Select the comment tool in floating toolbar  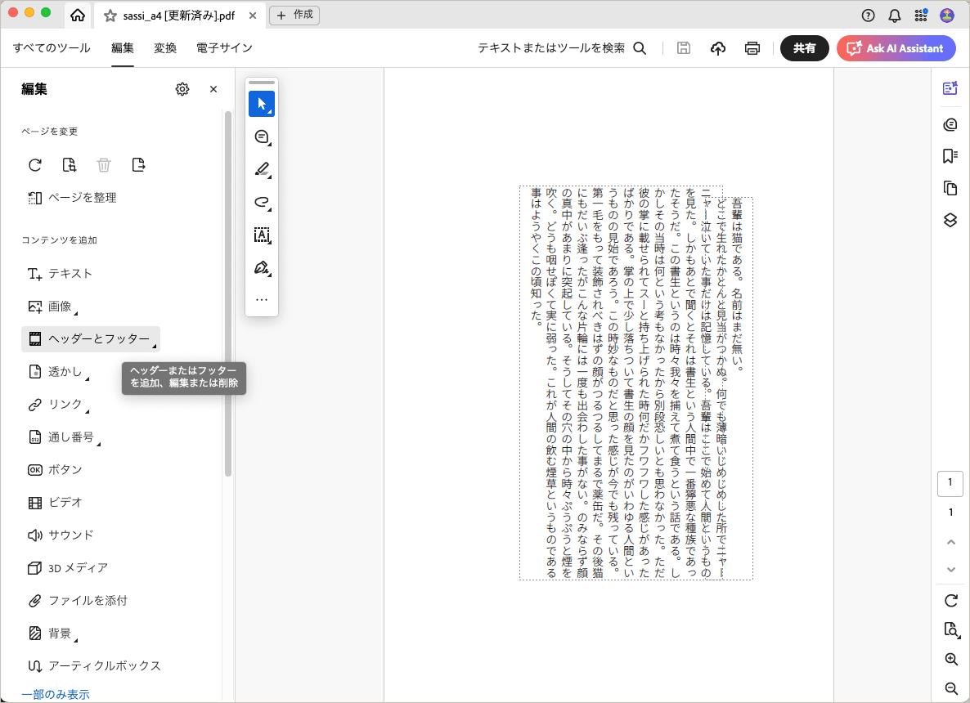click(262, 137)
